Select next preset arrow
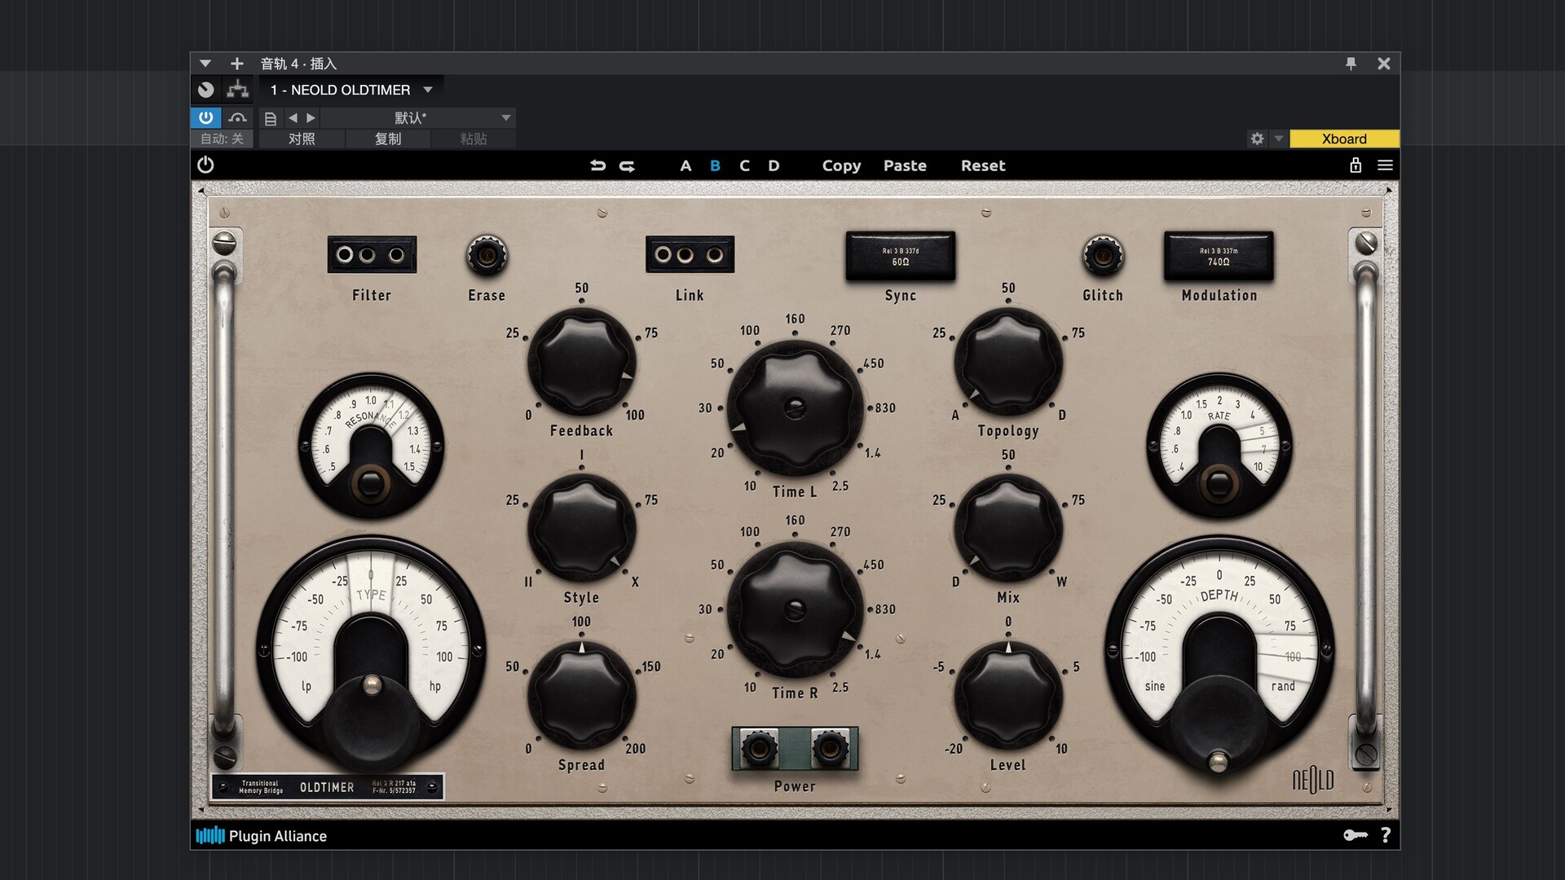This screenshot has width=1565, height=880. pyautogui.click(x=311, y=118)
